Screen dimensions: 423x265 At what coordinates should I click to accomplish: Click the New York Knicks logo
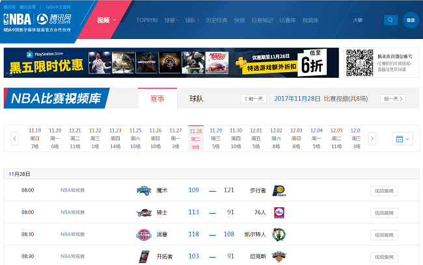pos(279,257)
